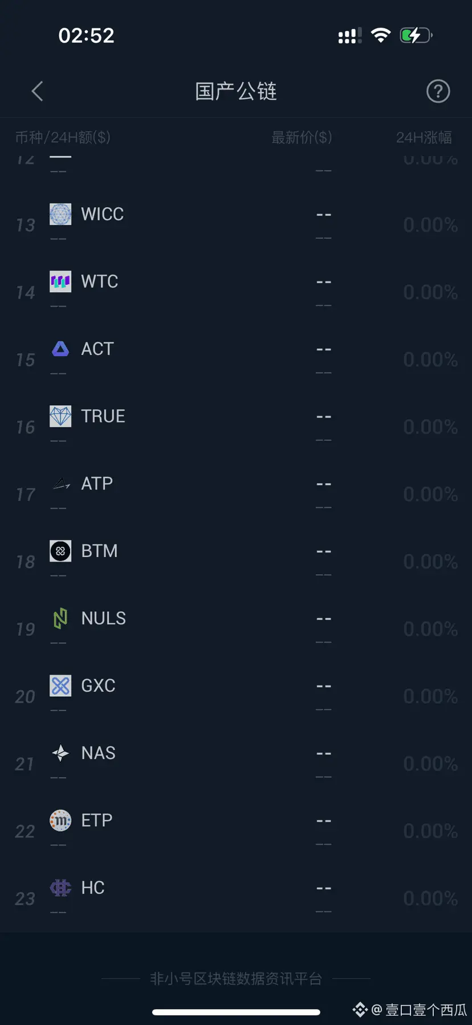Tap the BTM coin logo
This screenshot has height=1025, width=472.
[x=60, y=551]
